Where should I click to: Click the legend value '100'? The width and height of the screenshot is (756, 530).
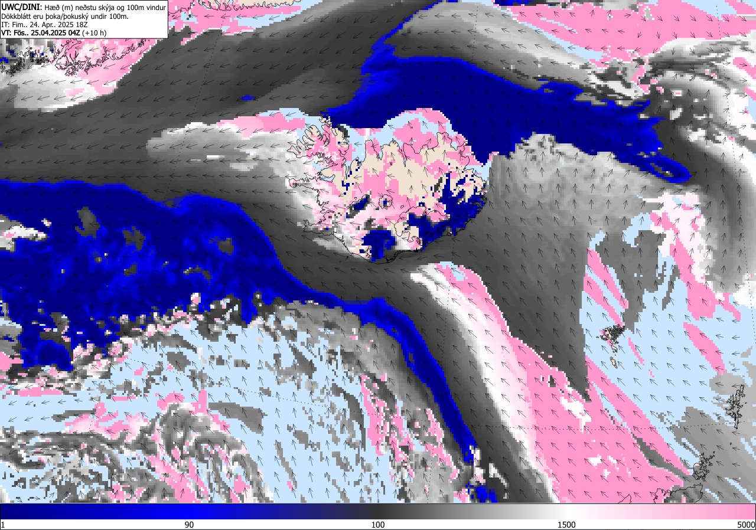tap(378, 525)
